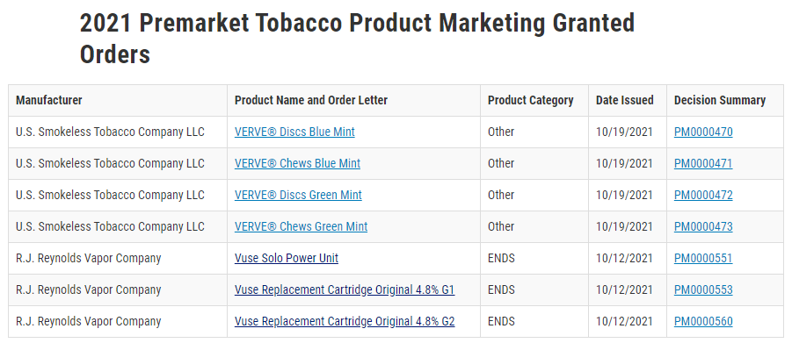Click the Manufacturer column header

[49, 100]
